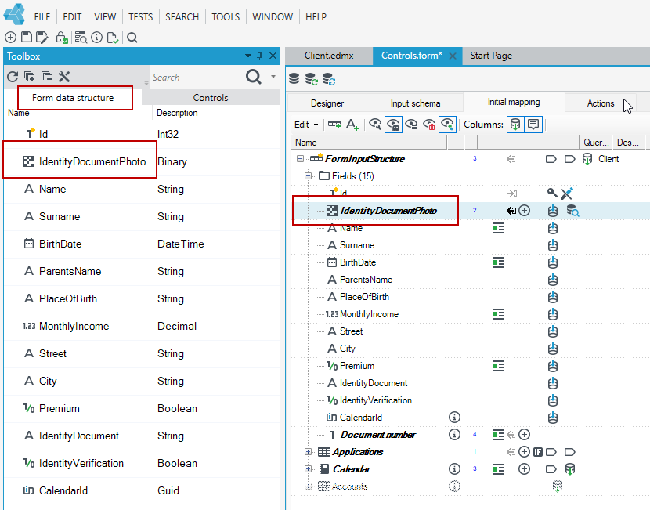This screenshot has width=650, height=510.
Task: Switch to the Client.edmx document tab
Action: pos(329,56)
